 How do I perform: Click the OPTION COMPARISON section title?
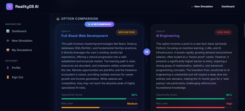[80, 19]
